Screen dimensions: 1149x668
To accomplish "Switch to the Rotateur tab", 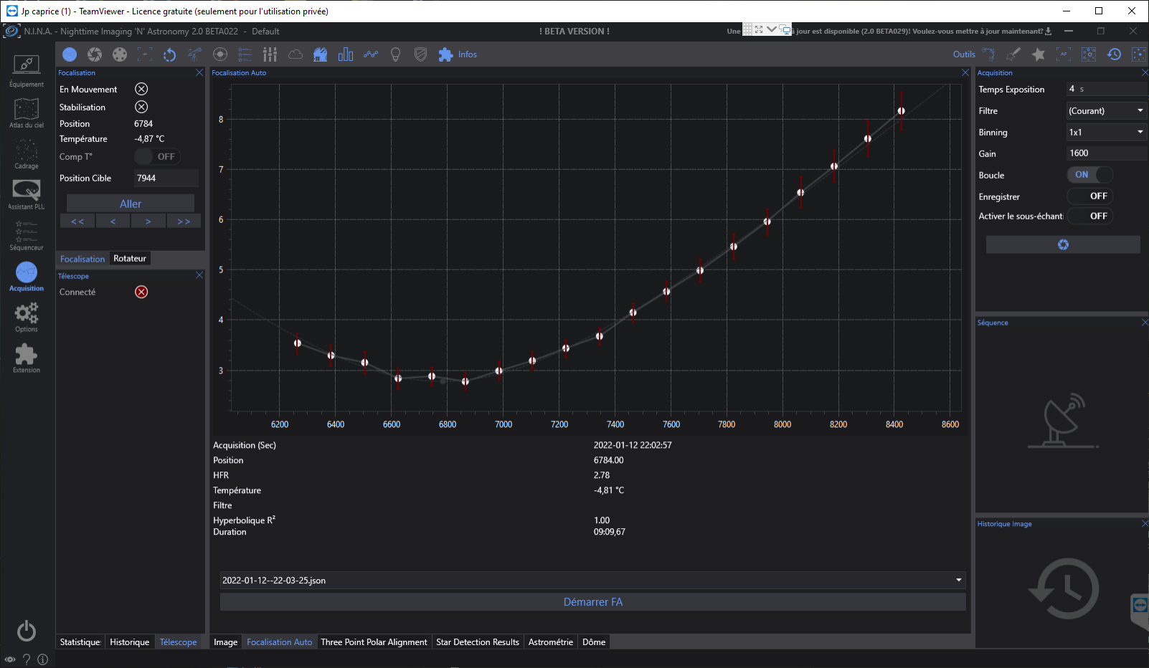I will pyautogui.click(x=130, y=259).
